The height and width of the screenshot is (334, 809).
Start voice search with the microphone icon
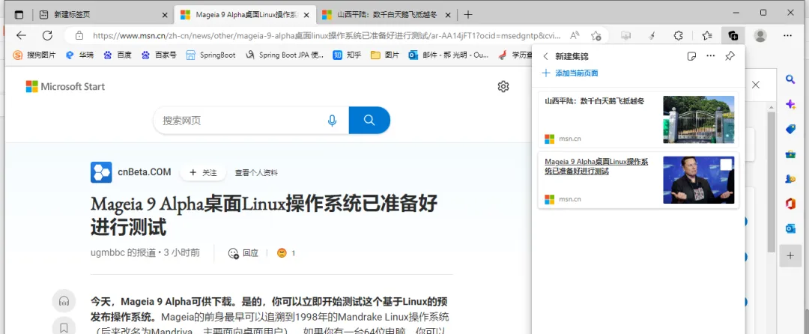[332, 121]
